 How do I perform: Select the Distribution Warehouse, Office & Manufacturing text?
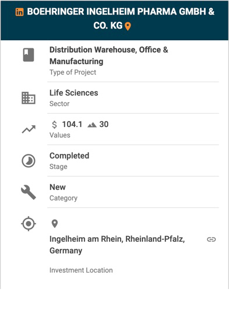pyautogui.click(x=109, y=55)
